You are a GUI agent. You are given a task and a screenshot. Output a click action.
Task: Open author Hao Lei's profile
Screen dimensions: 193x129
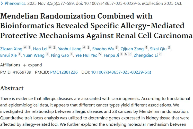(41, 48)
